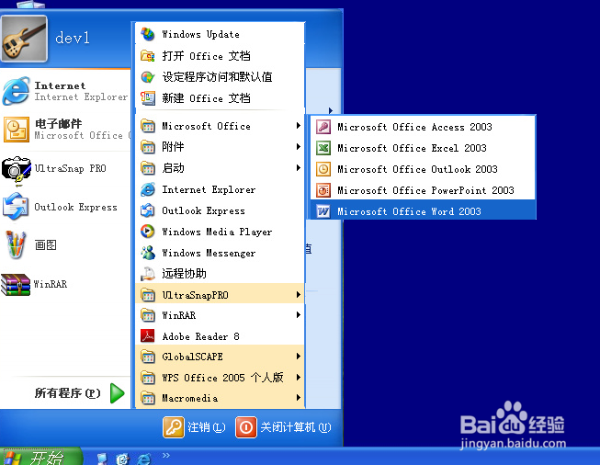This screenshot has height=465, width=600.
Task: Click the pinned Internet Explorer icon
Action: [16, 91]
